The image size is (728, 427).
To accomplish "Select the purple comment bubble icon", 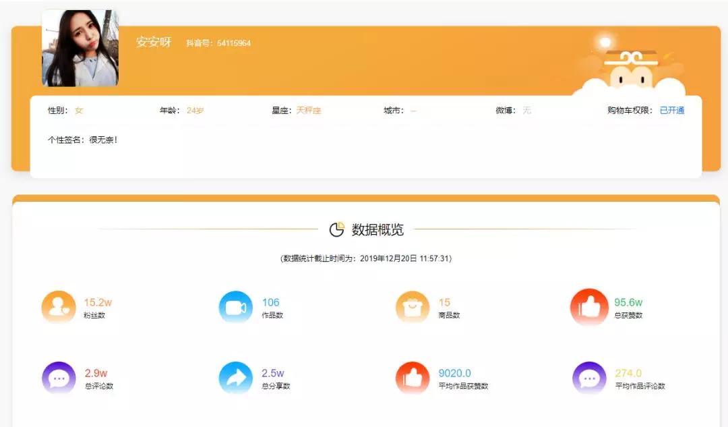I will coord(59,378).
